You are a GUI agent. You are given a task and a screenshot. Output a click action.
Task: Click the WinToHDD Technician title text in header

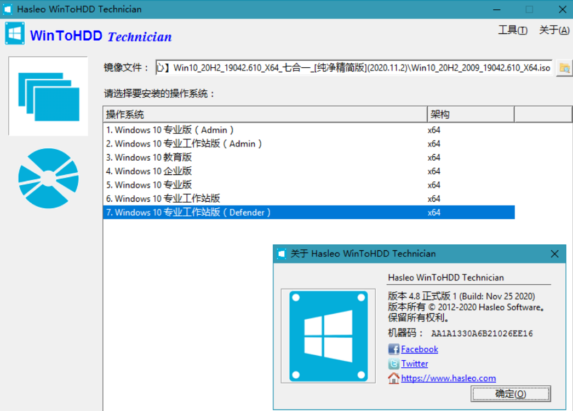pyautogui.click(x=101, y=36)
